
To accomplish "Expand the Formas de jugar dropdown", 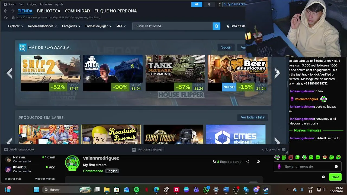I will click(x=98, y=26).
